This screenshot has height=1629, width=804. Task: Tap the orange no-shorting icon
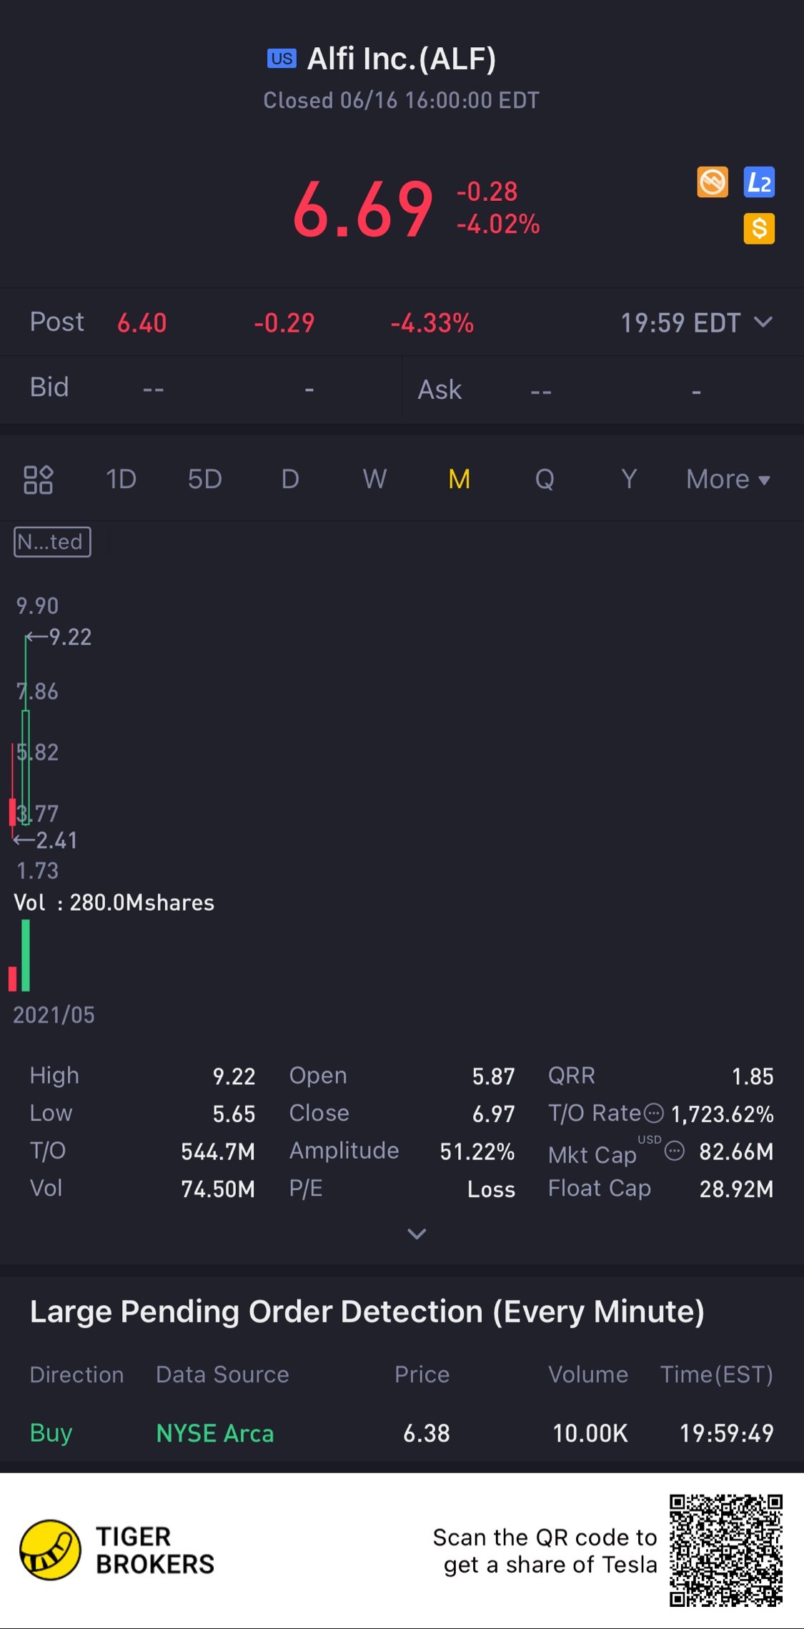[713, 182]
